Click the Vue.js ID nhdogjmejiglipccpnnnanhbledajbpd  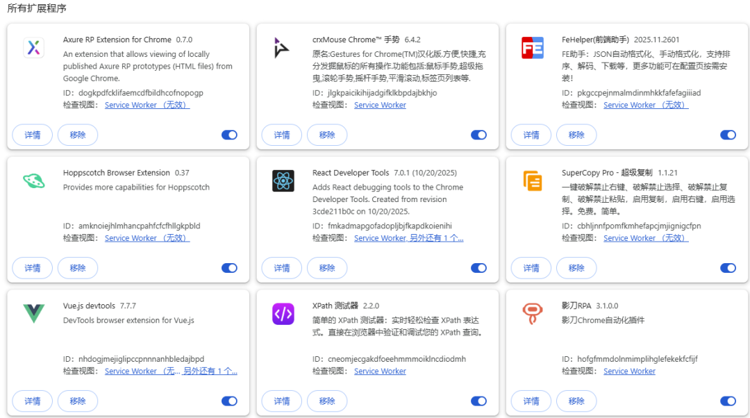pos(141,358)
